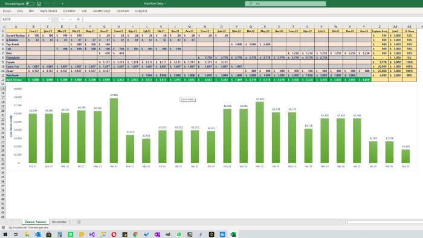Open the Sayfa Düzeni ribbon tab
Viewport: 423px width, 238px height.
tap(48, 11)
